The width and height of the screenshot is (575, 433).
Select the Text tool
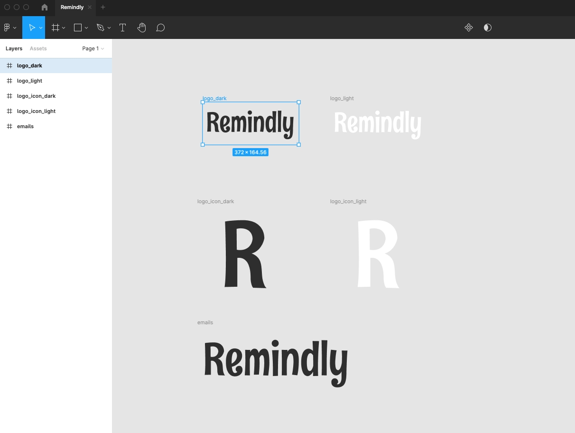(x=122, y=28)
